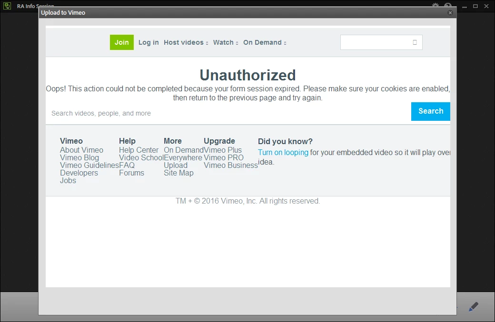Viewport: 495px width, 322px height.
Task: Open the Vimeo PRO link
Action: pyautogui.click(x=224, y=158)
